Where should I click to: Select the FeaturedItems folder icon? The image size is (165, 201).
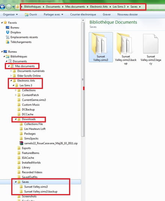(x=19, y=153)
